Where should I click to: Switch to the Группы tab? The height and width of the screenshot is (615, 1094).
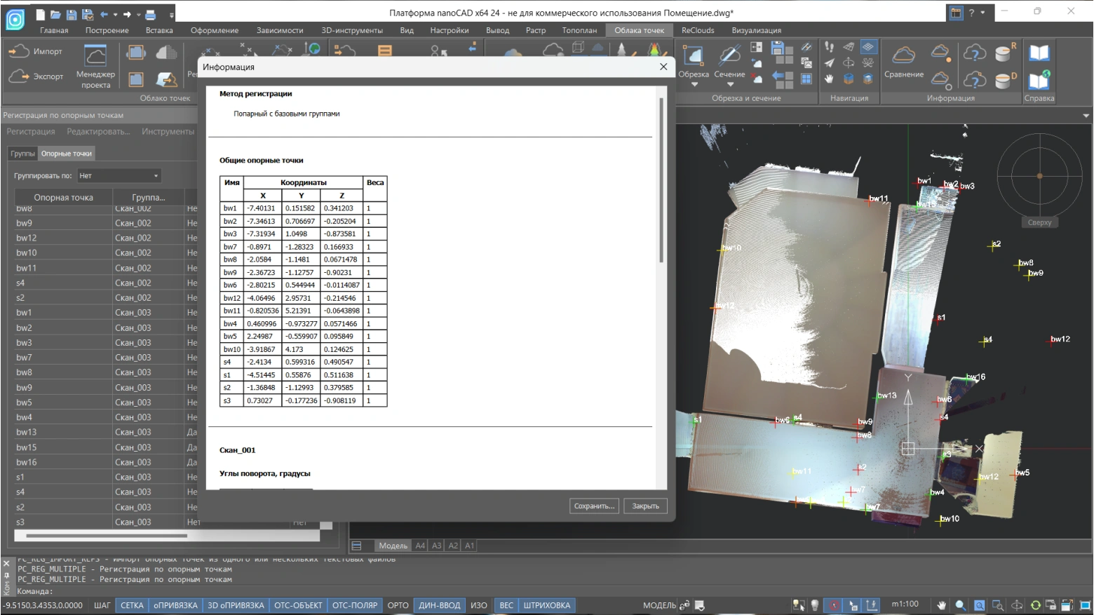22,154
